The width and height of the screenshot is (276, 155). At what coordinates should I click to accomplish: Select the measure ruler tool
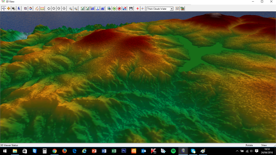(x=42, y=9)
